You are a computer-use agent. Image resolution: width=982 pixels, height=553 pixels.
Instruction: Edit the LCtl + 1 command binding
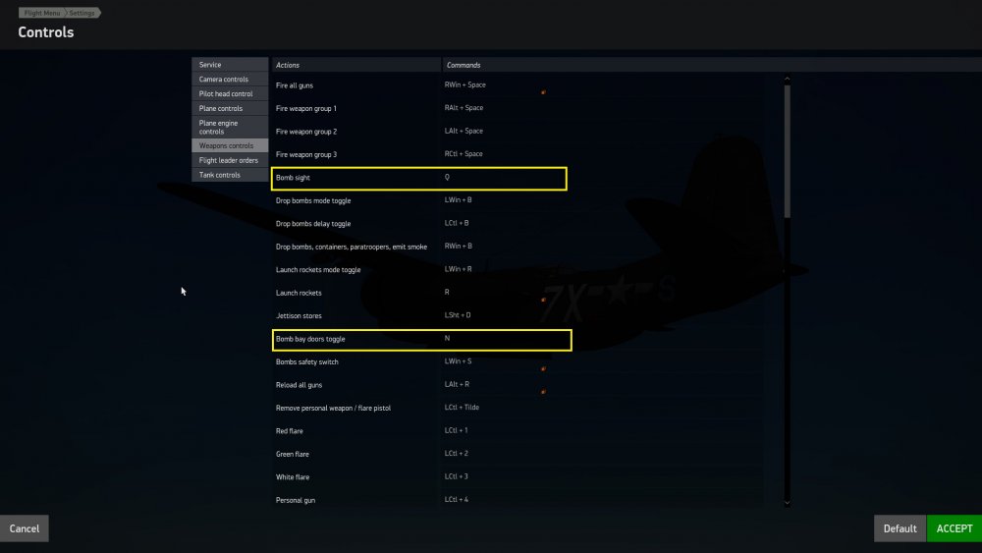(457, 430)
